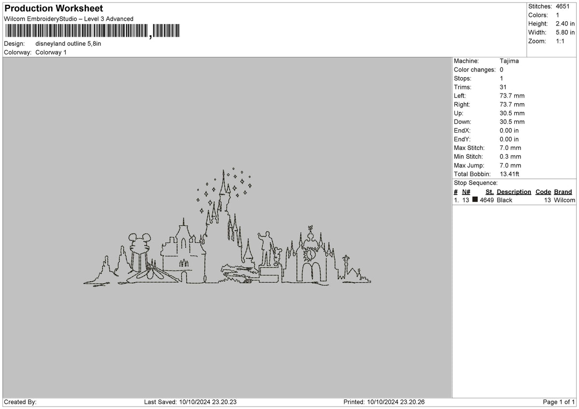Click the 'Page 1 of 1' footer text
The image size is (579, 409).
point(559,402)
